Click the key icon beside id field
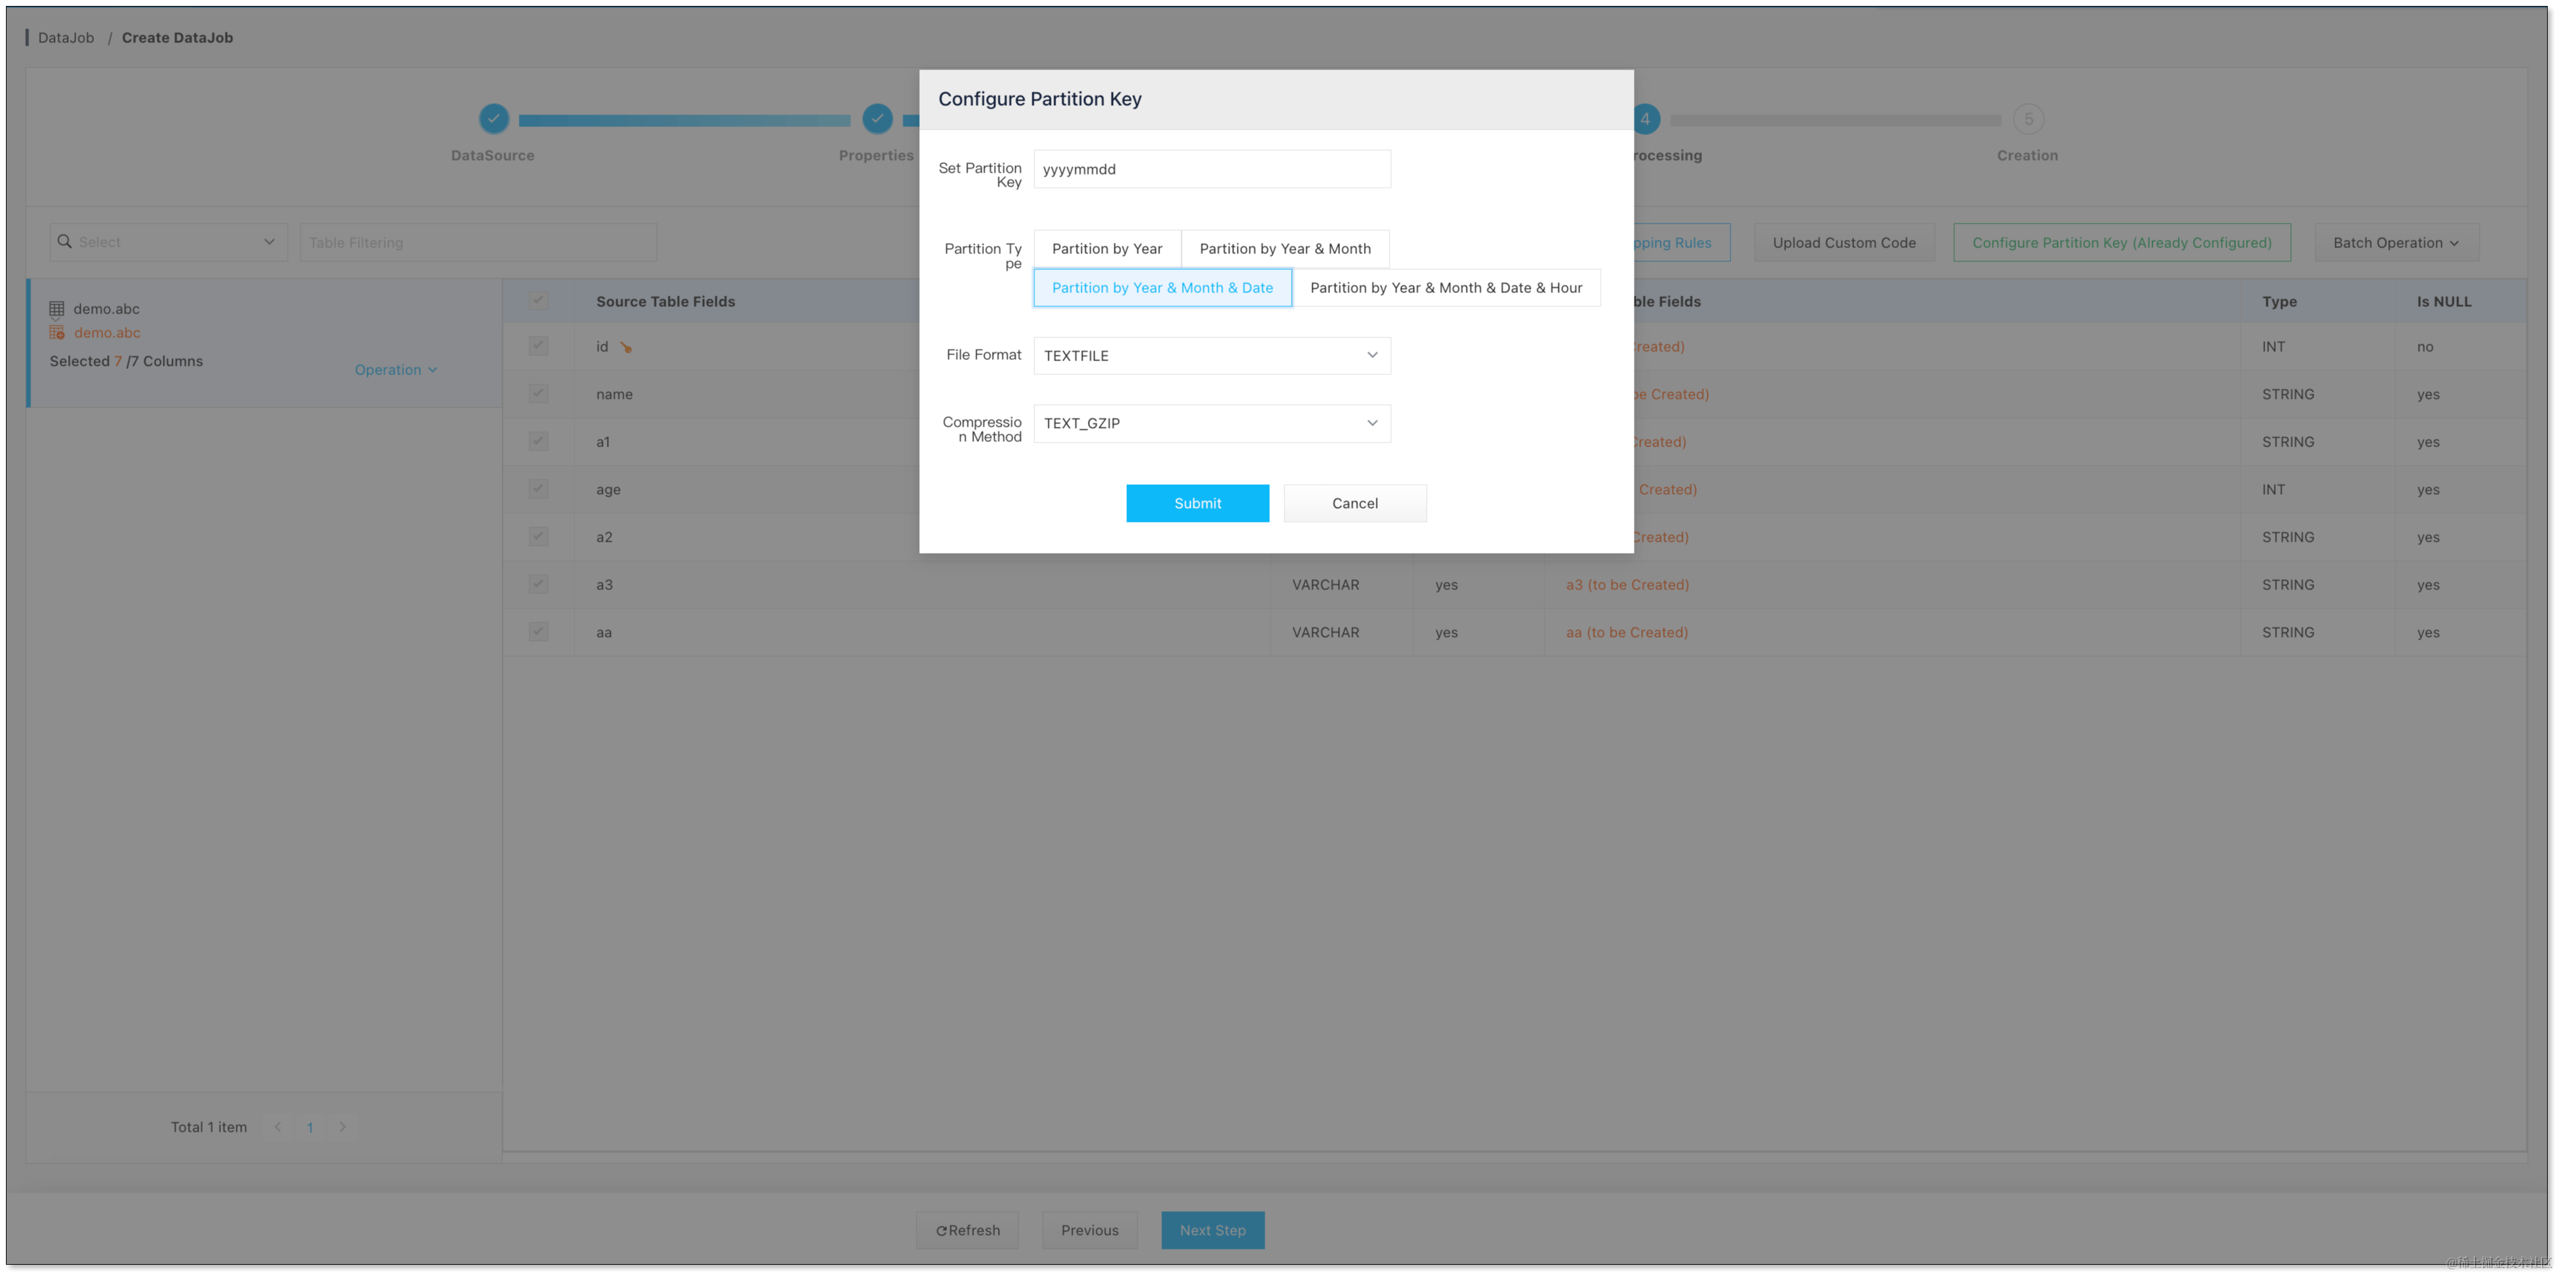 (x=625, y=347)
